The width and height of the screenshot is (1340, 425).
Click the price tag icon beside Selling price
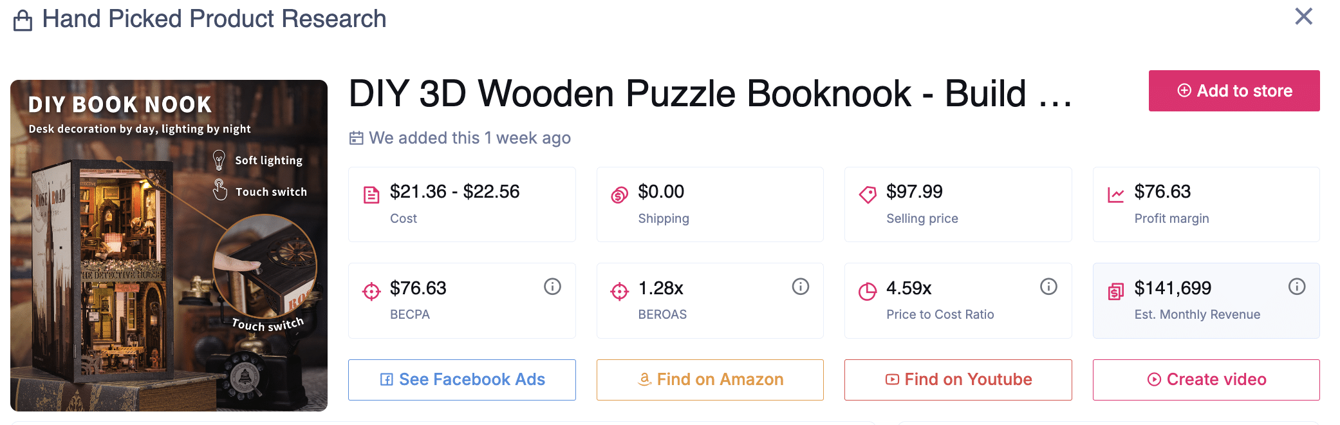(x=868, y=194)
